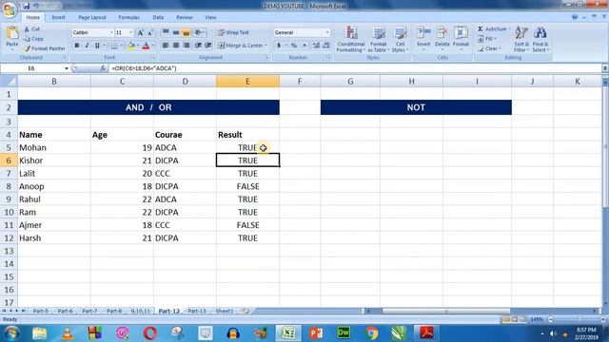Open the font name dropdown
Image resolution: width=609 pixels, height=342 pixels.
pos(111,32)
